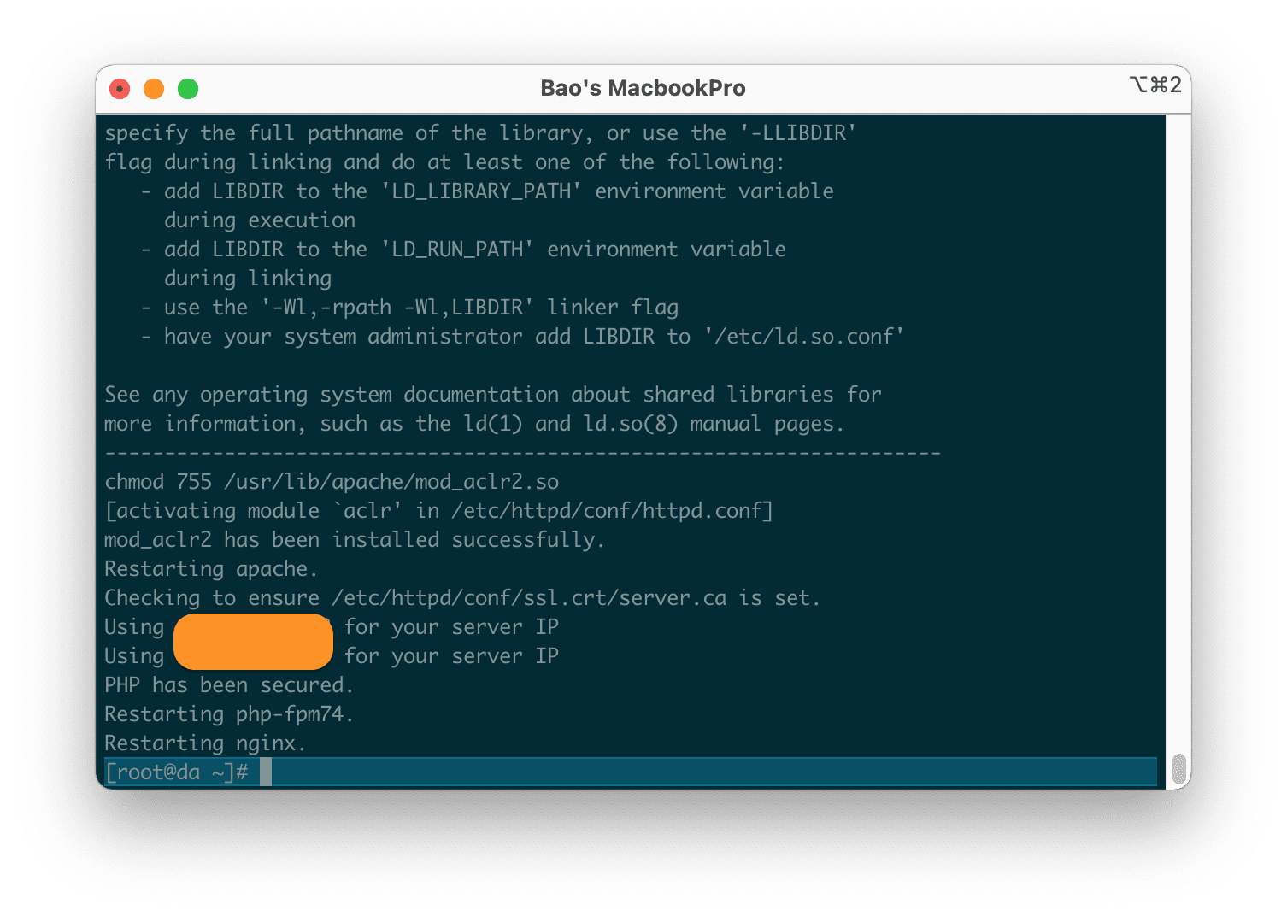Click the [root@da ~]# prompt text
The height and width of the screenshot is (916, 1287).
[176, 772]
